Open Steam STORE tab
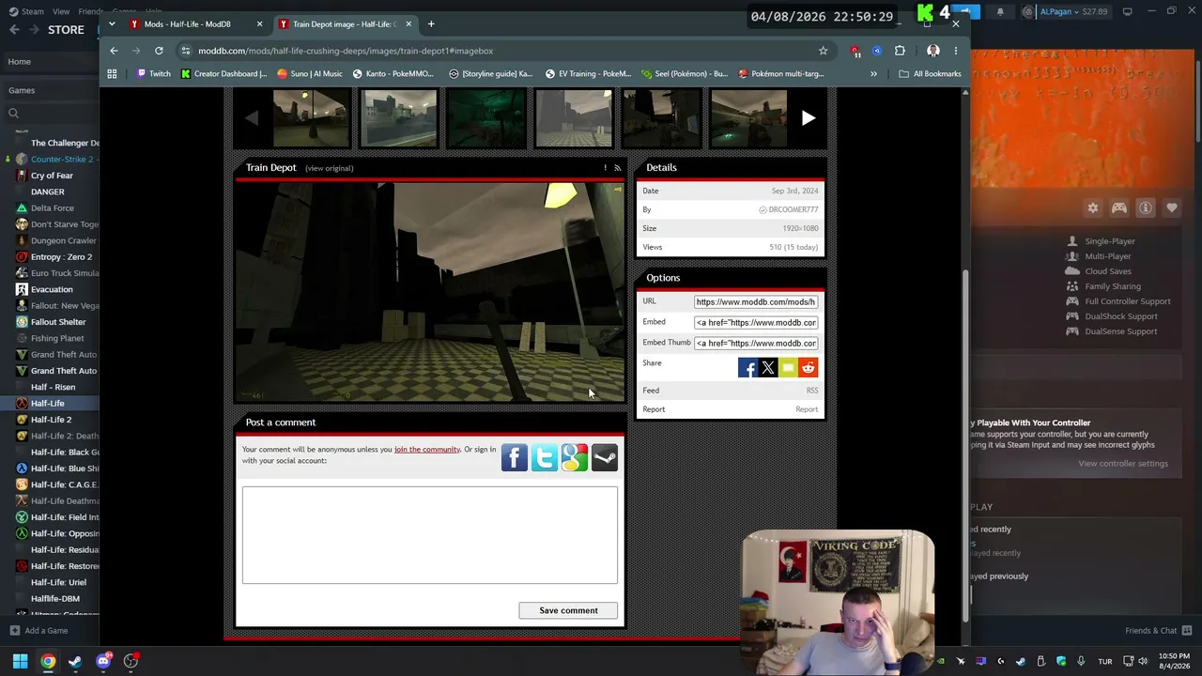The width and height of the screenshot is (1202, 676). [66, 30]
